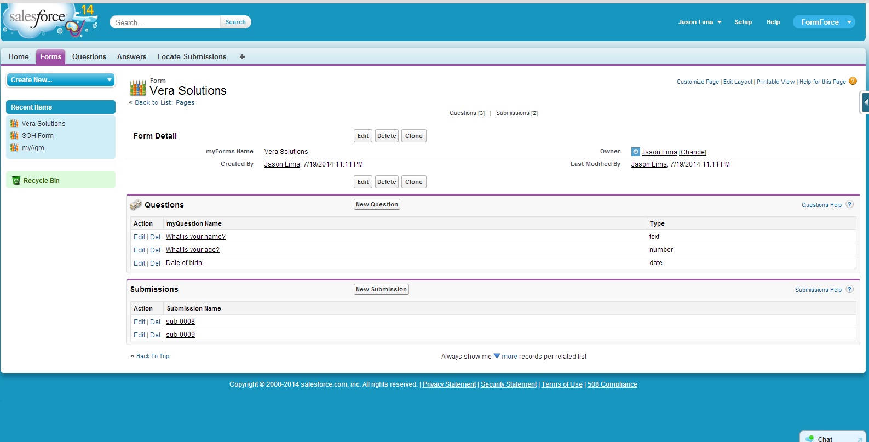
Task: Switch to the Home tab
Action: (19, 56)
